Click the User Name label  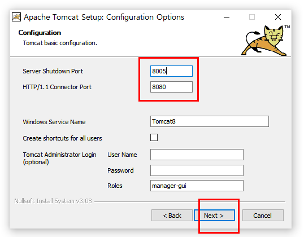[x=122, y=155]
